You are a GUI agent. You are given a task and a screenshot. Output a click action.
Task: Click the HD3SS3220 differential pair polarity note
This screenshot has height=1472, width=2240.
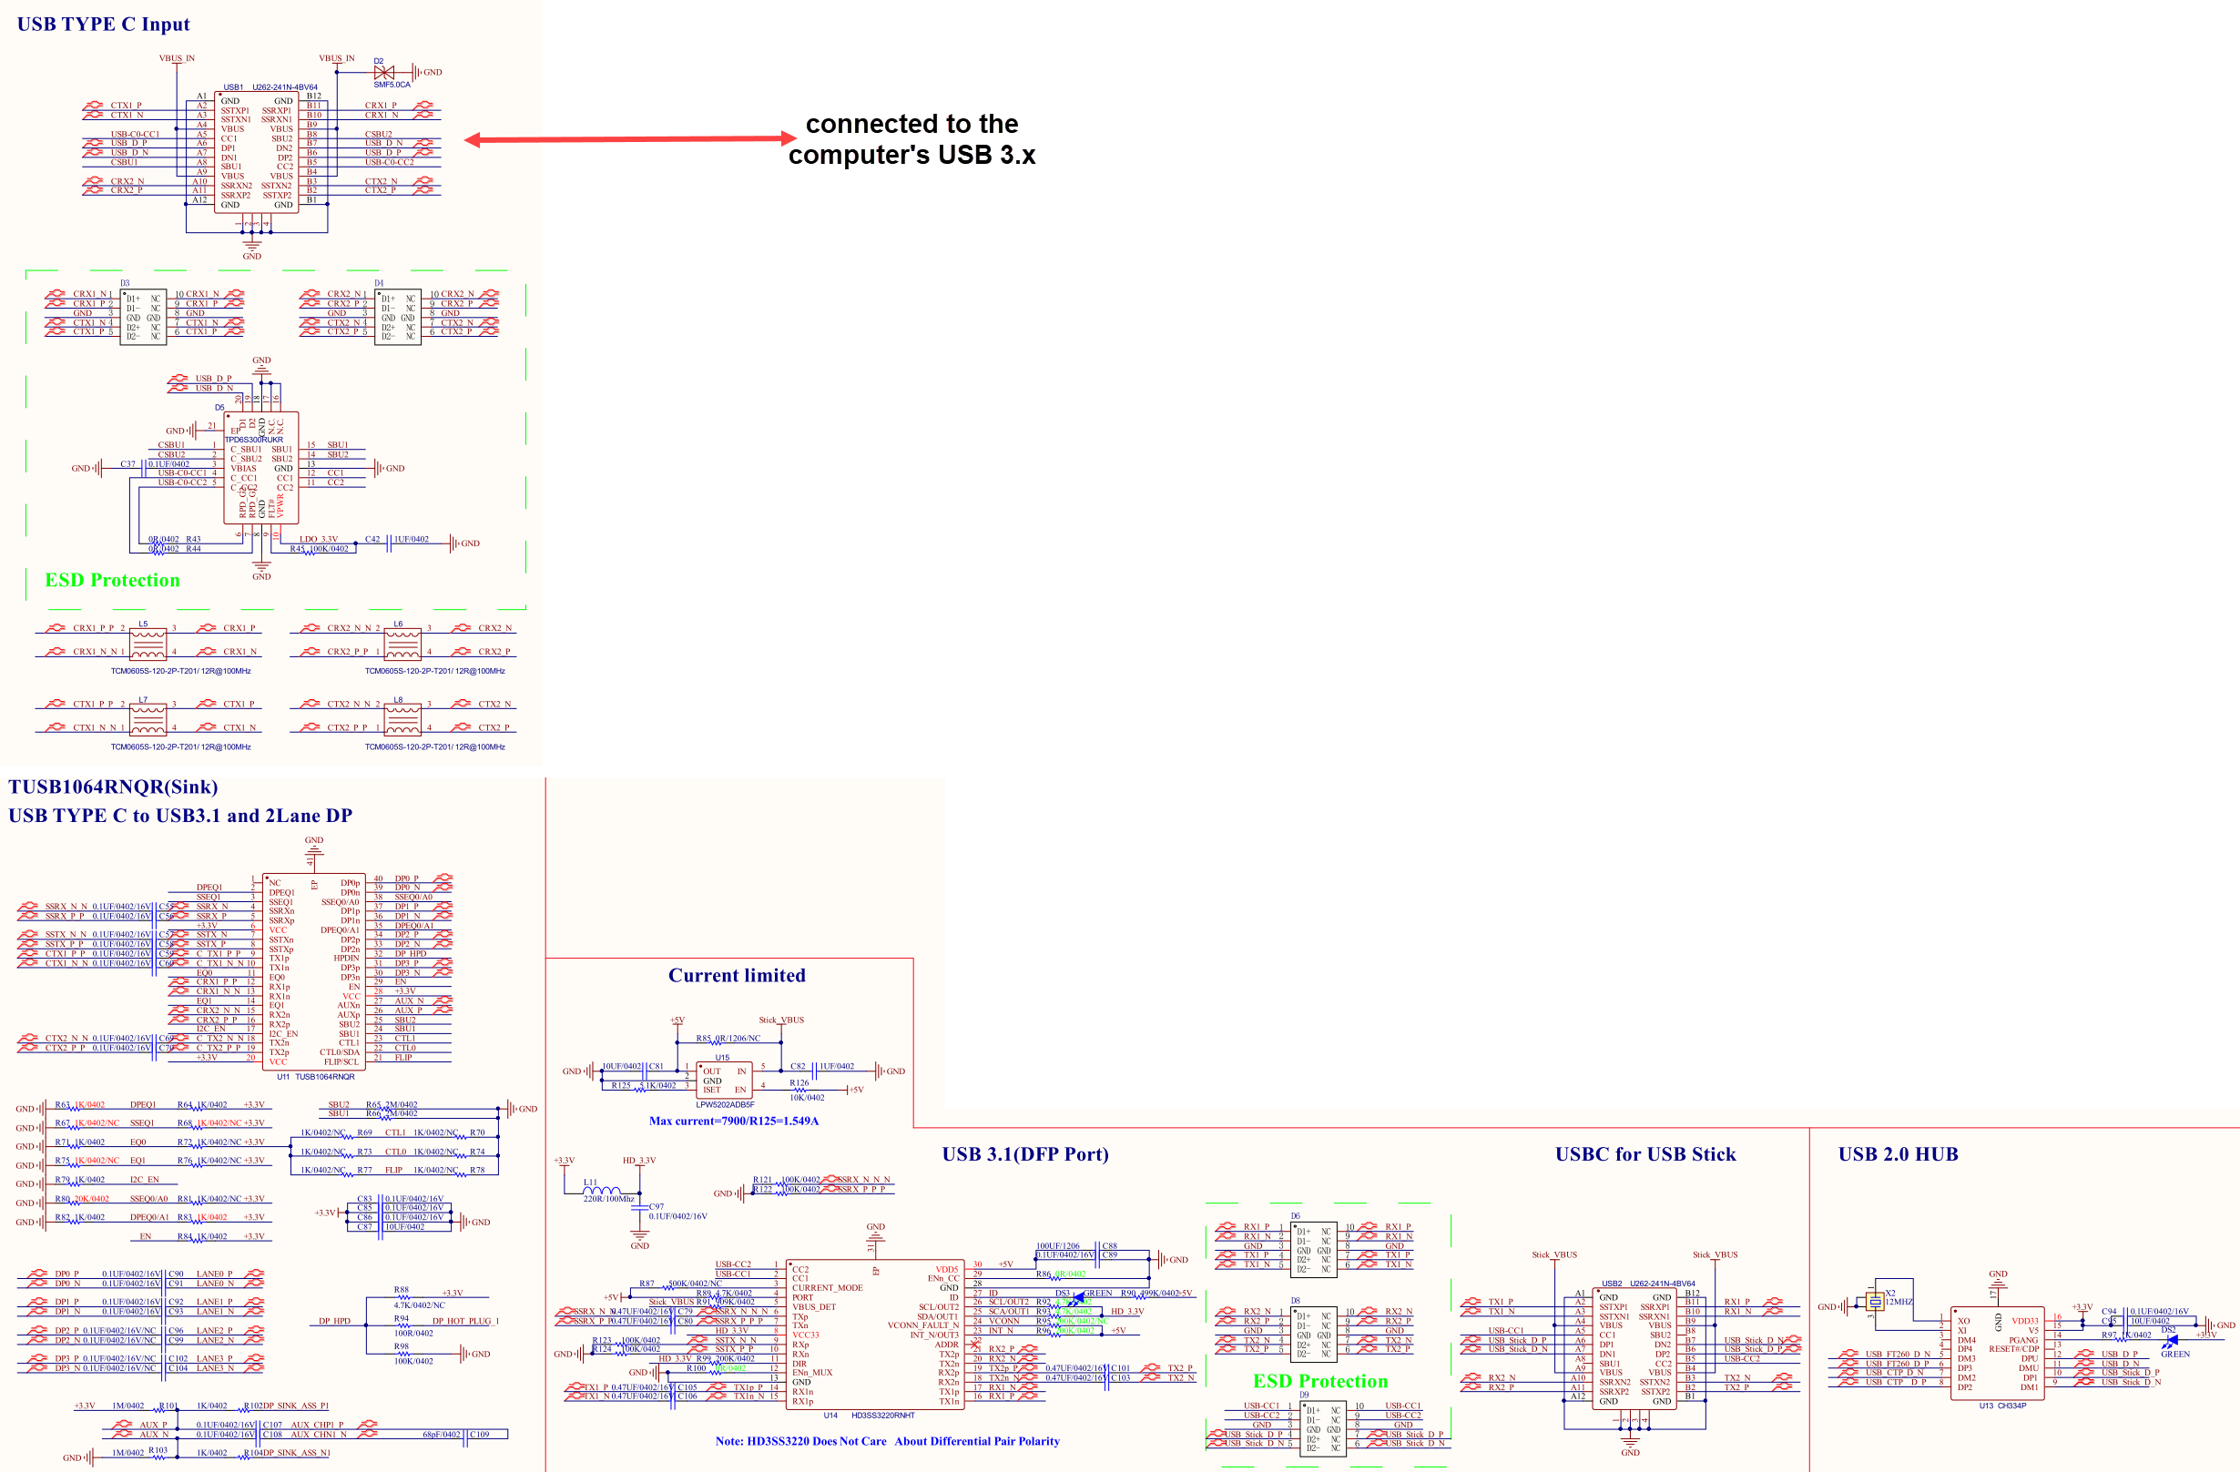point(887,1441)
